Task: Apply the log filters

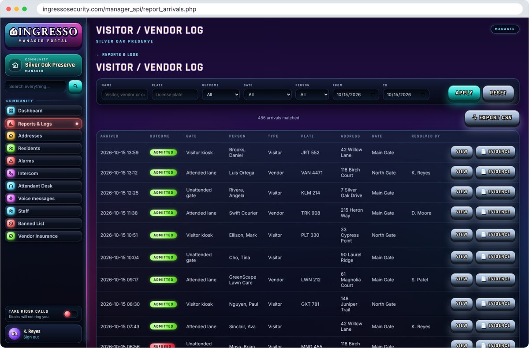Action: tap(464, 93)
